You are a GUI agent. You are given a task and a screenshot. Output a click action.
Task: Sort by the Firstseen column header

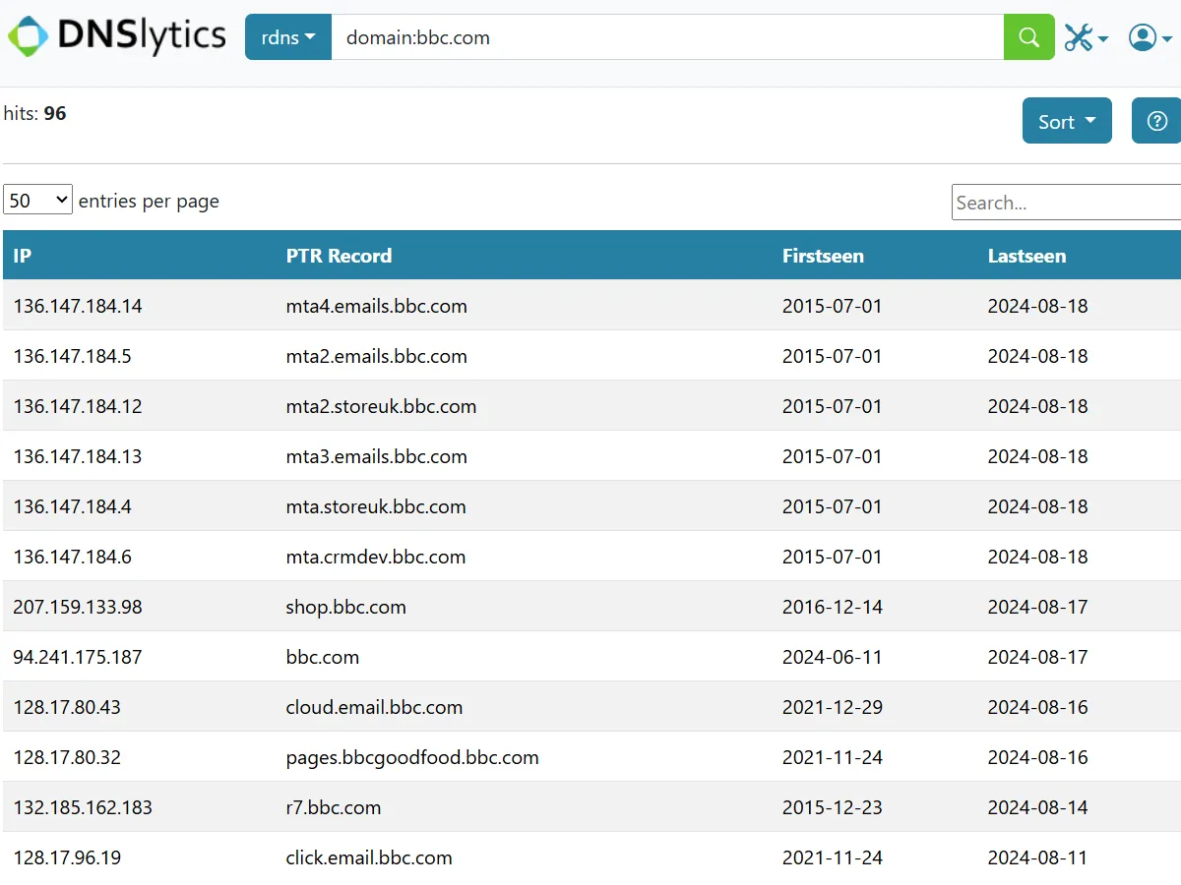(823, 256)
